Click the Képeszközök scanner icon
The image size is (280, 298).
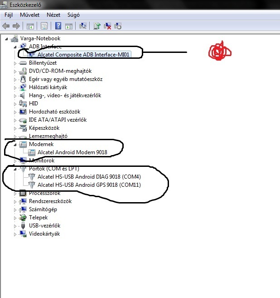[x=23, y=128]
